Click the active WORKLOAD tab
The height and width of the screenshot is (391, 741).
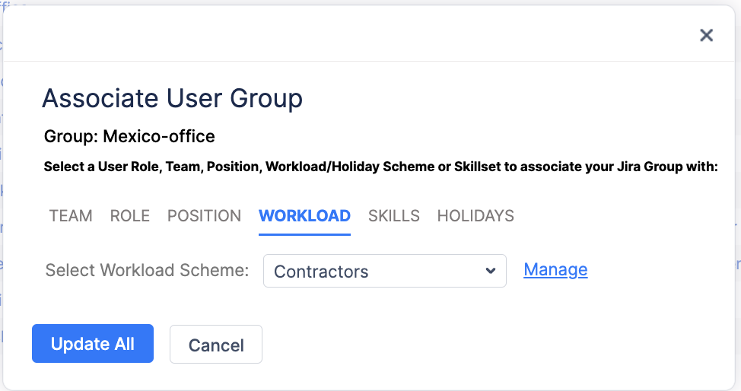(304, 216)
